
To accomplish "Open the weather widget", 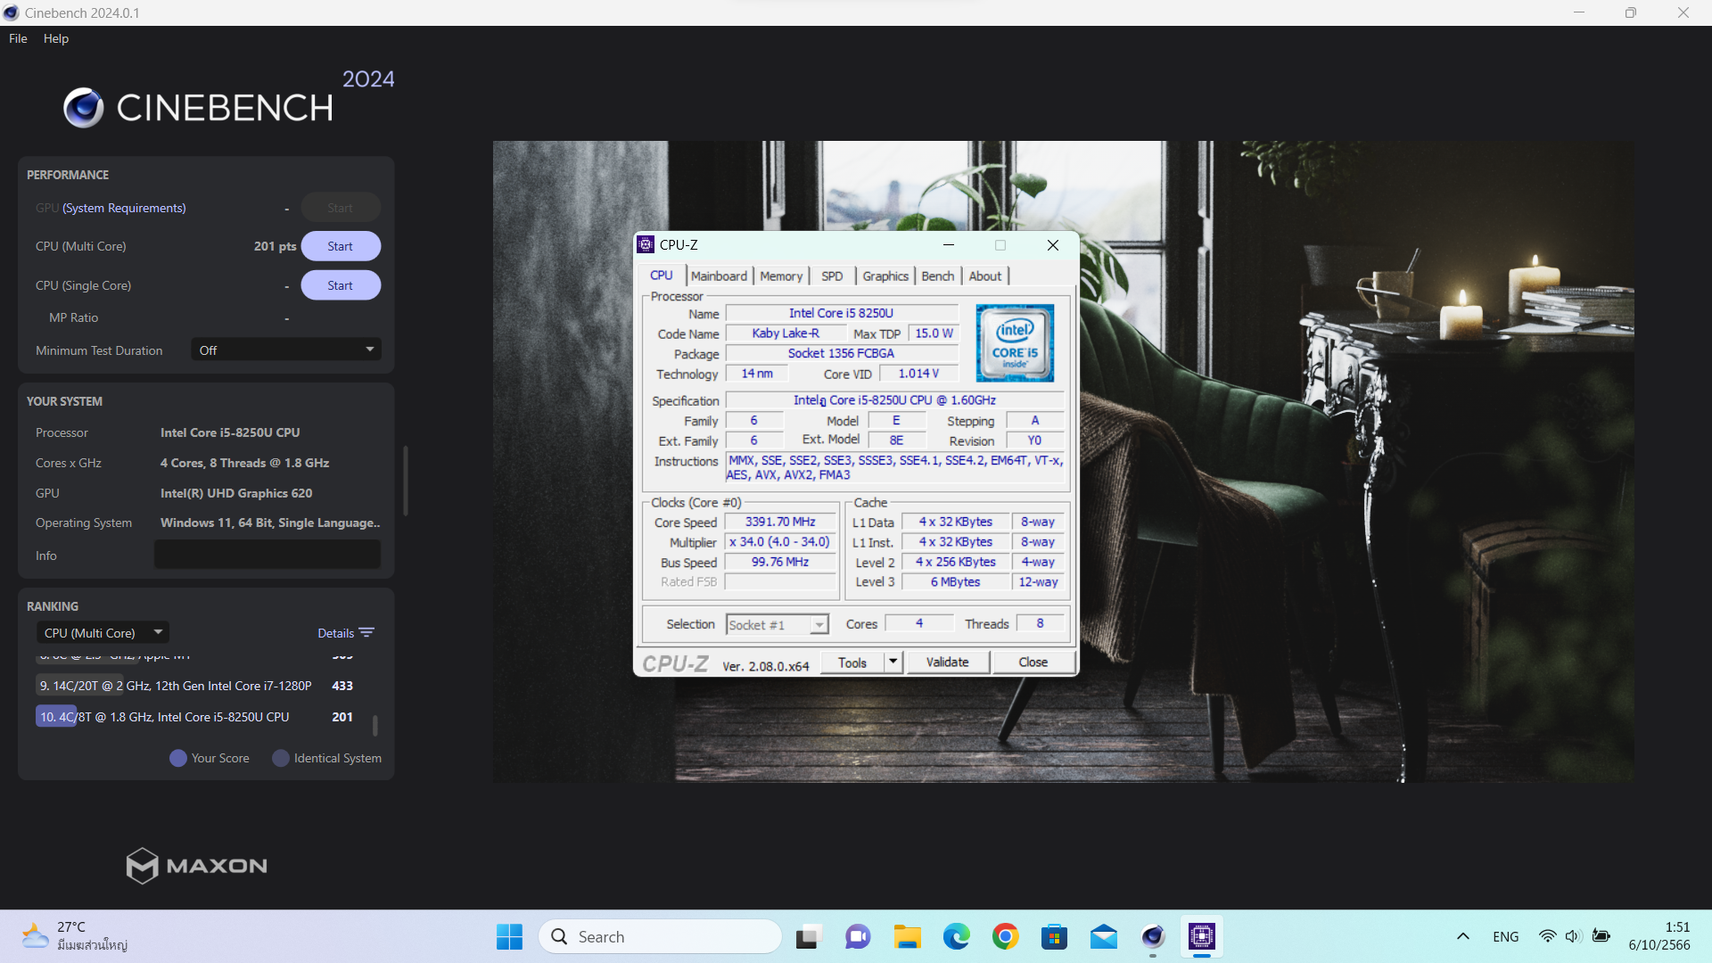I will pyautogui.click(x=75, y=936).
